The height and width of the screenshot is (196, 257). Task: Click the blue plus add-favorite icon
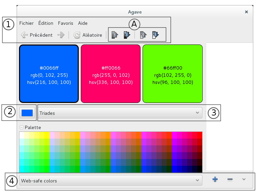[x=215, y=179]
